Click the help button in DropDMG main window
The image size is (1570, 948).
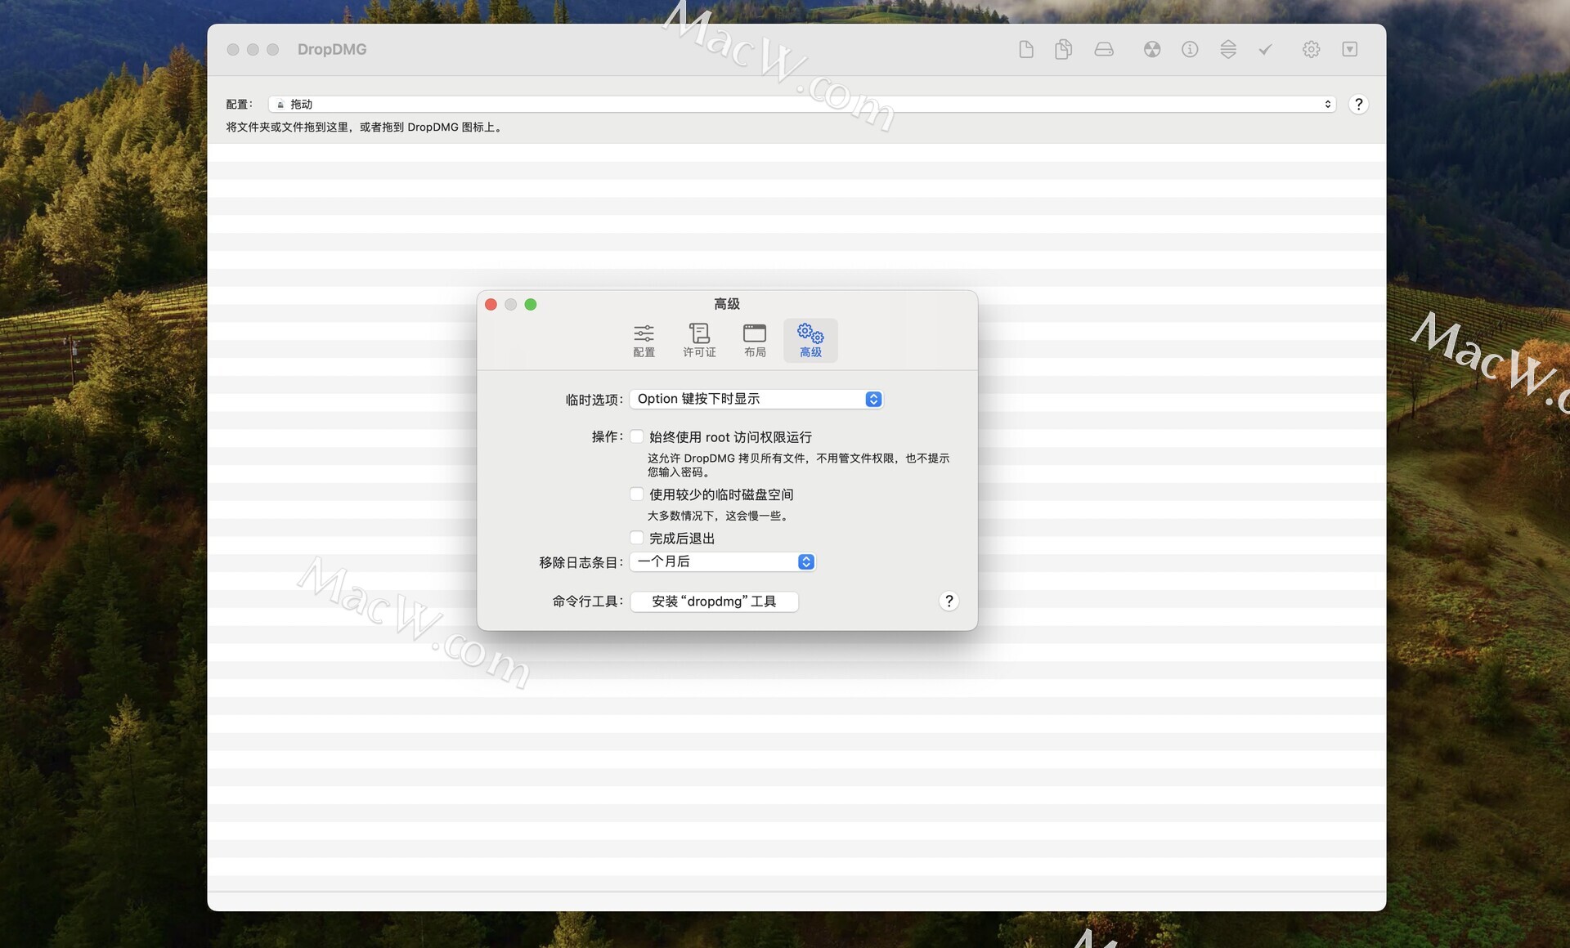point(1358,105)
